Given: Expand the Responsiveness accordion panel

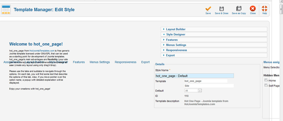Looking at the screenshot, I should click(x=214, y=50).
